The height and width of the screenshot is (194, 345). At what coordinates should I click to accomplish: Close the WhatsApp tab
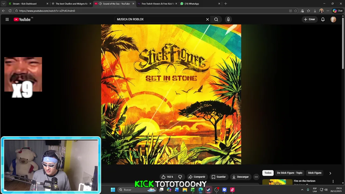pyautogui.click(x=219, y=4)
